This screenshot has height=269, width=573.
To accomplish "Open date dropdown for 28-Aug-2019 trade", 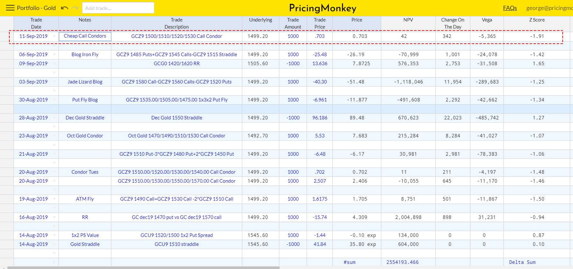I will click(54, 118).
